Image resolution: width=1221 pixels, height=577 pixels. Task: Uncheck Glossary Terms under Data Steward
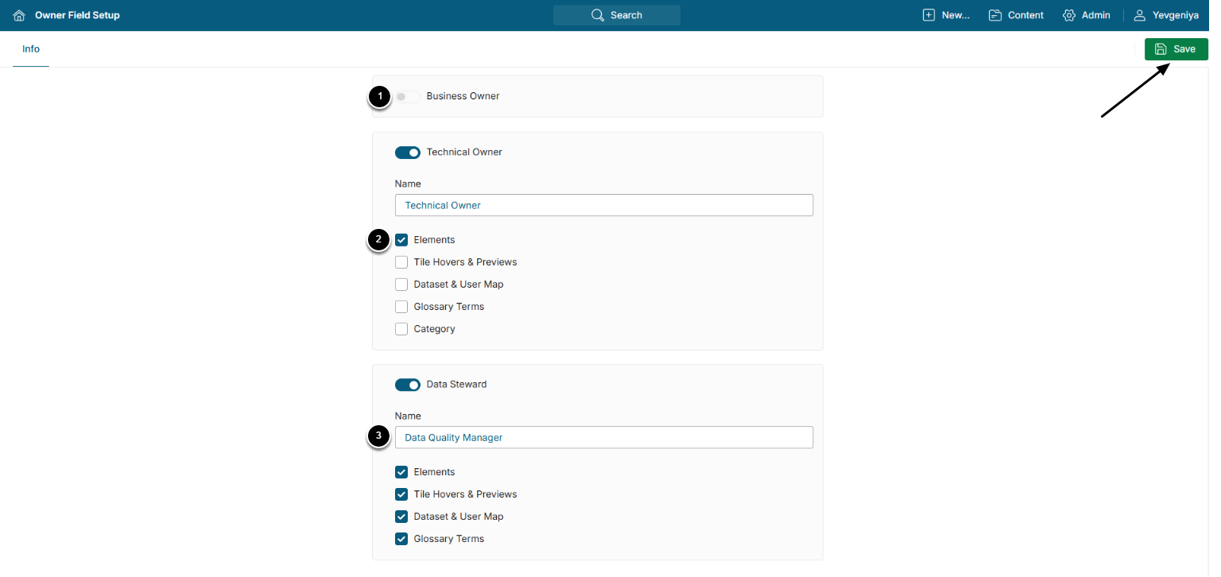[401, 539]
